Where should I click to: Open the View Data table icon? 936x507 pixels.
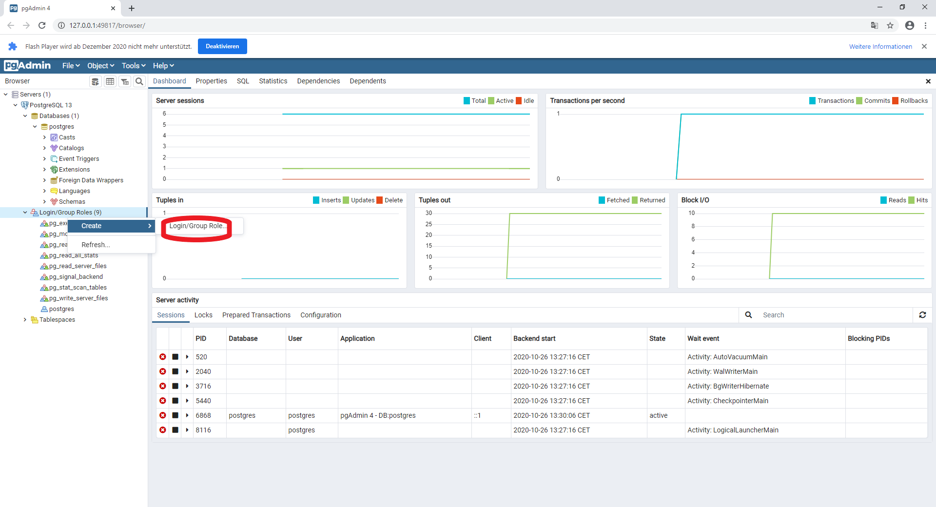(x=110, y=81)
